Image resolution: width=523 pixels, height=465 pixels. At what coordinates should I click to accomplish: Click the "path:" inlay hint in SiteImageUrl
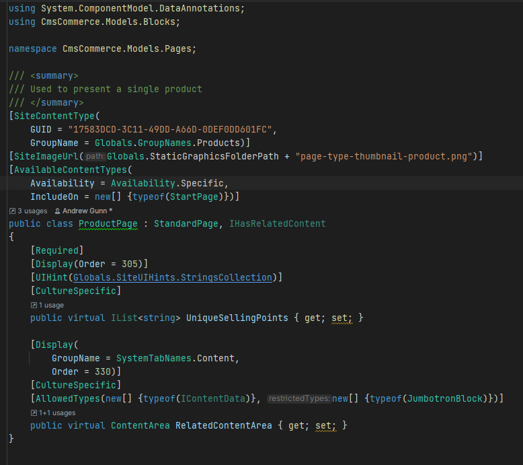pyautogui.click(x=94, y=156)
